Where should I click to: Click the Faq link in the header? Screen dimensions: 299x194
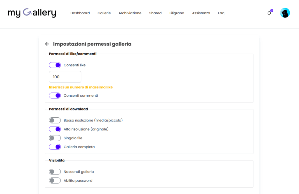coord(221,13)
